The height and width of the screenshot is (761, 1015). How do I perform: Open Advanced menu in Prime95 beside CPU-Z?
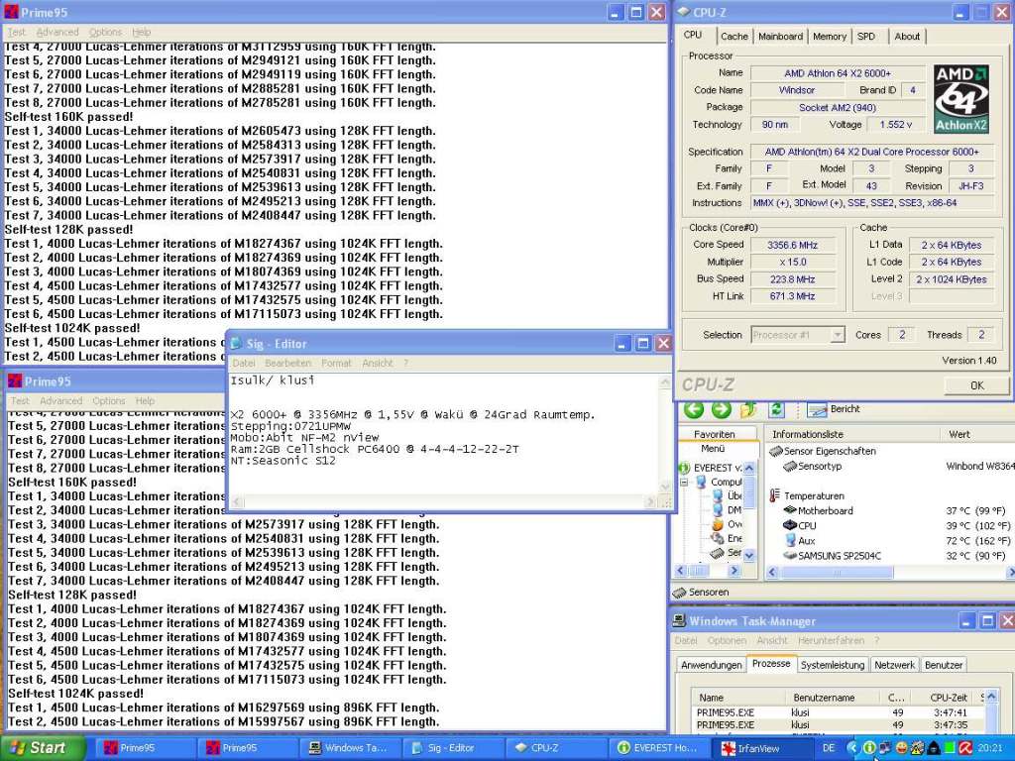click(x=56, y=32)
